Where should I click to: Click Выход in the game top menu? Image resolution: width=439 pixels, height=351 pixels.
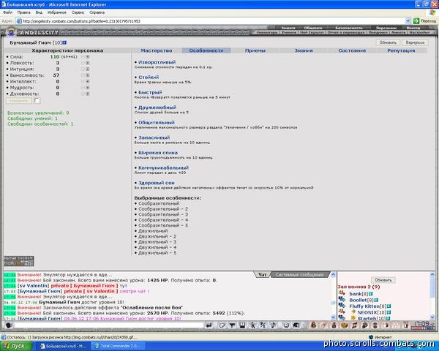pyautogui.click(x=413, y=28)
